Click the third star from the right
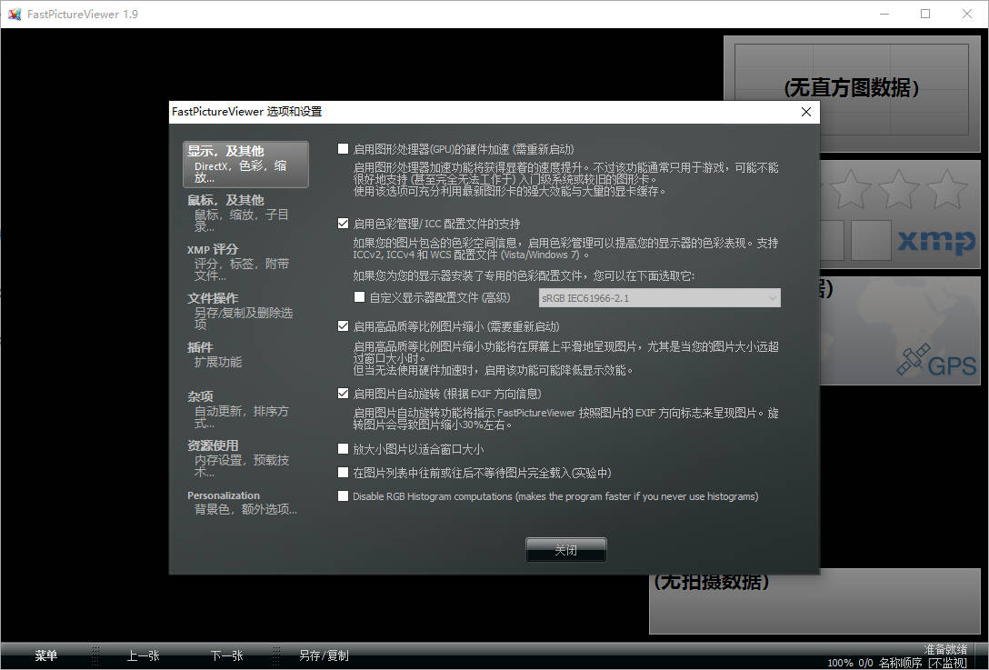Image resolution: width=989 pixels, height=670 pixels. [x=851, y=188]
